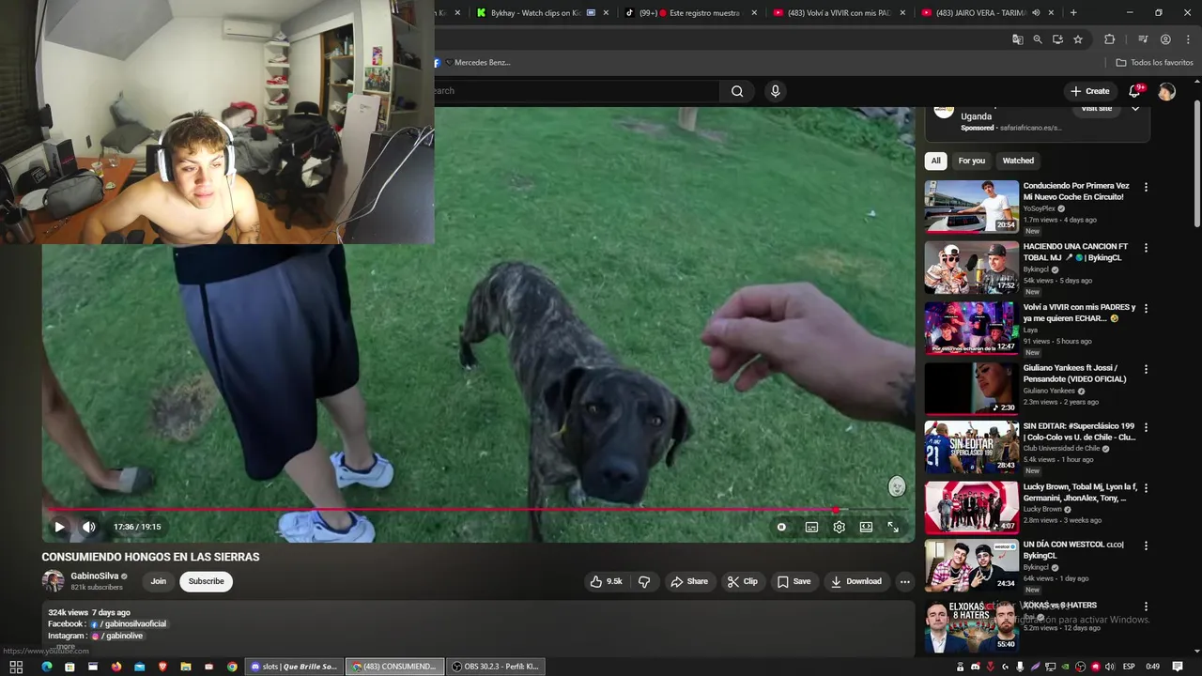Click the translate page icon in address bar
The height and width of the screenshot is (676, 1202).
point(1017,39)
